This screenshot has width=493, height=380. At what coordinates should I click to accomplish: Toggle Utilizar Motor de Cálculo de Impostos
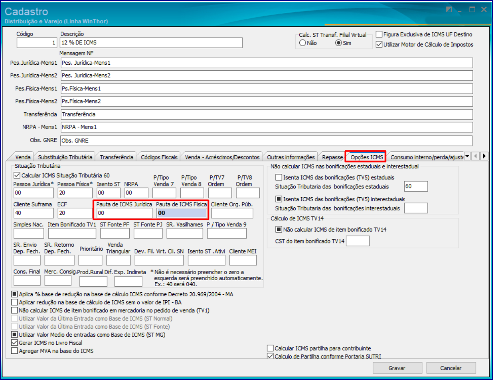tap(379, 44)
